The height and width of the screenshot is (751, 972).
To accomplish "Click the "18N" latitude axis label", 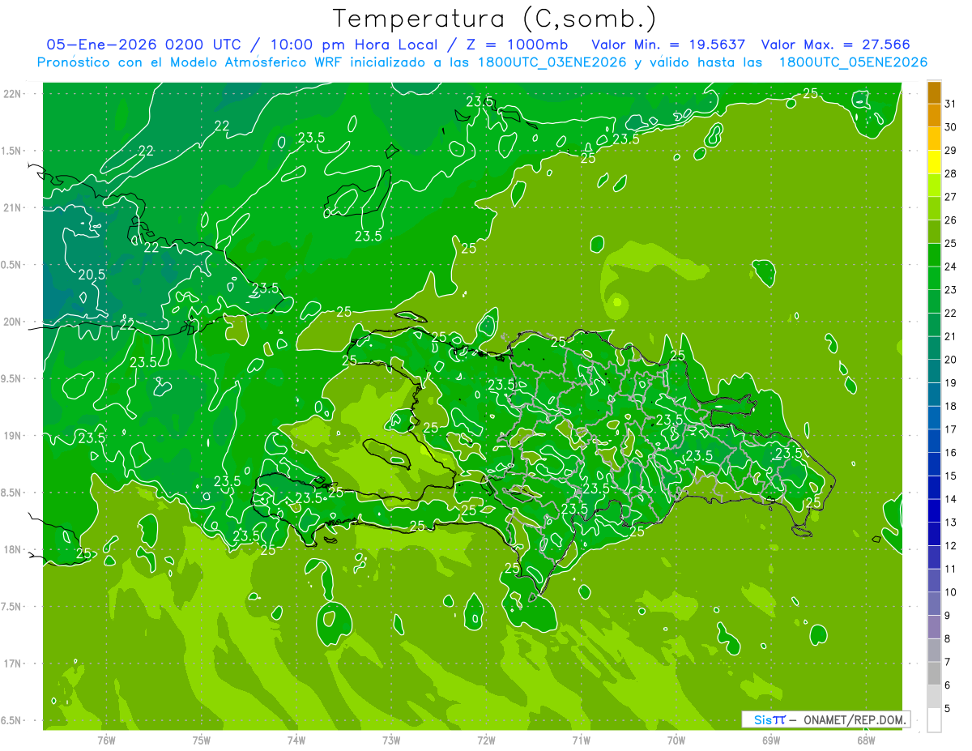I will (14, 549).
